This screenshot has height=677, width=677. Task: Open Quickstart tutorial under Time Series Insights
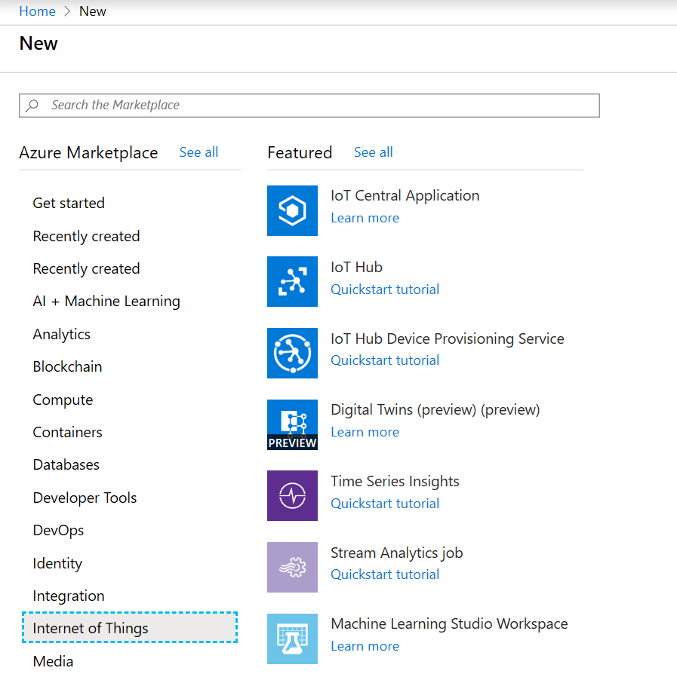point(385,504)
